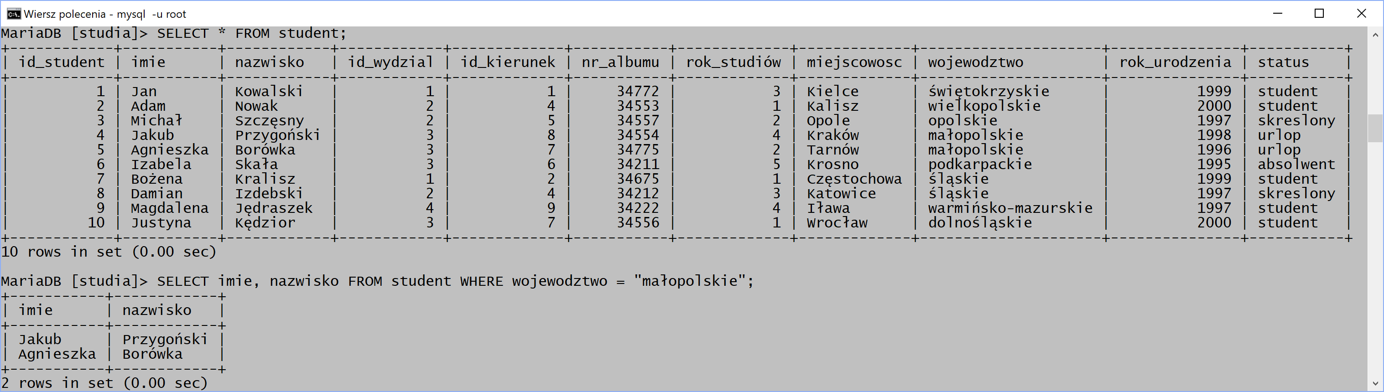Click city 'Kalisz'
Image resolution: width=1384 pixels, height=392 pixels.
coord(833,106)
